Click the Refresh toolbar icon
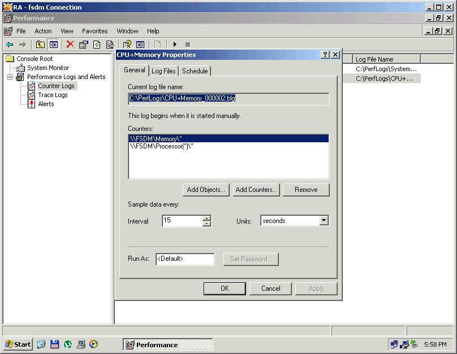 [97, 45]
